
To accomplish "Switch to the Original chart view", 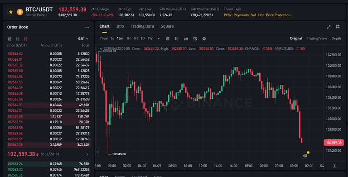I will (296, 38).
